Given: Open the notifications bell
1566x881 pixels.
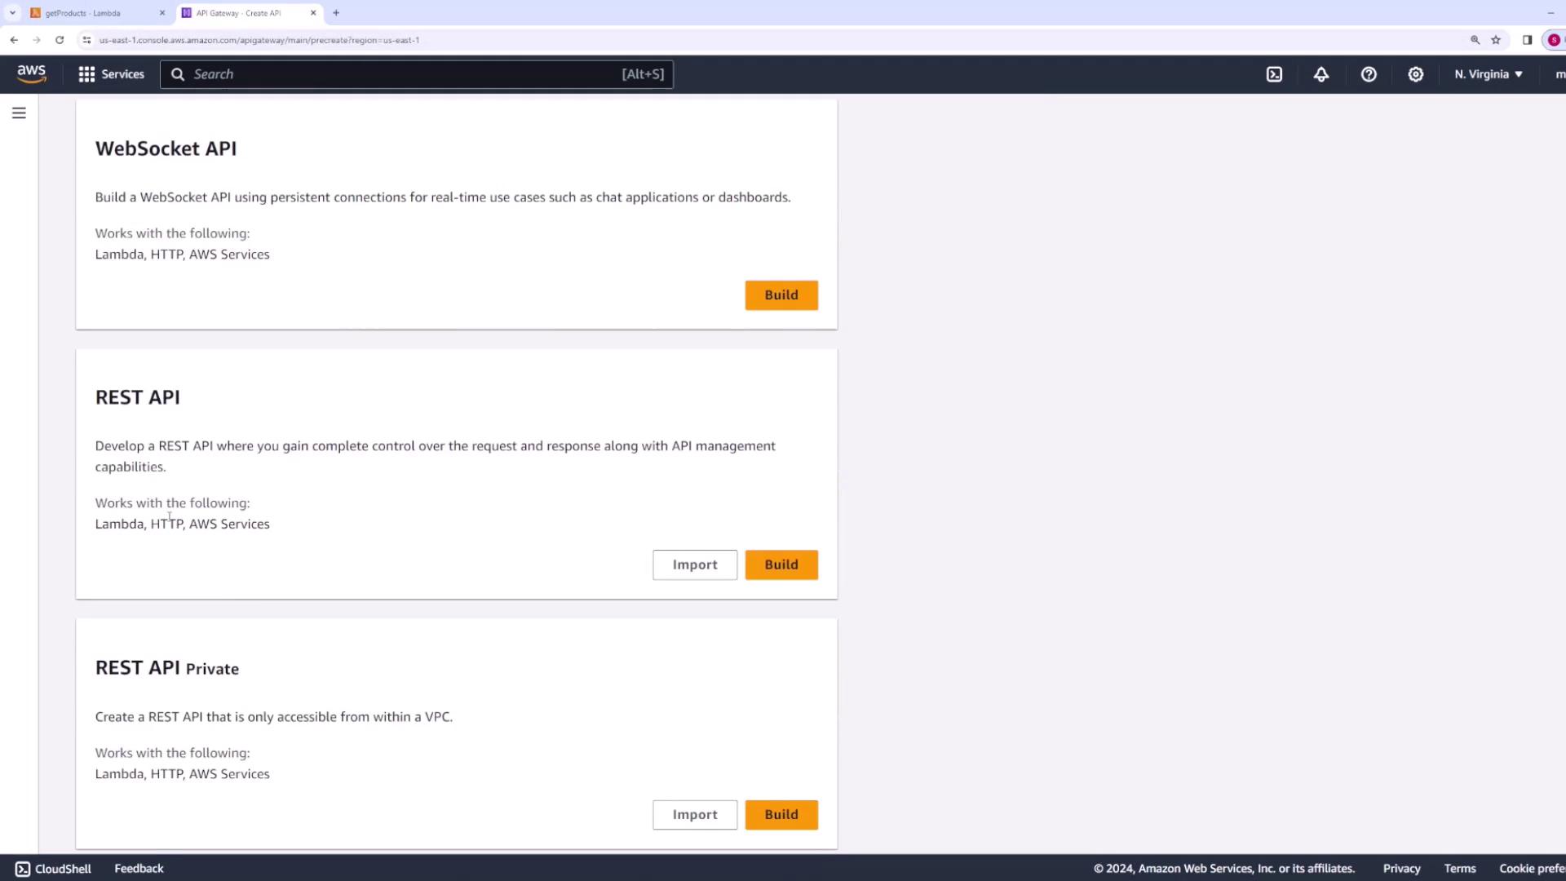Looking at the screenshot, I should tap(1321, 74).
